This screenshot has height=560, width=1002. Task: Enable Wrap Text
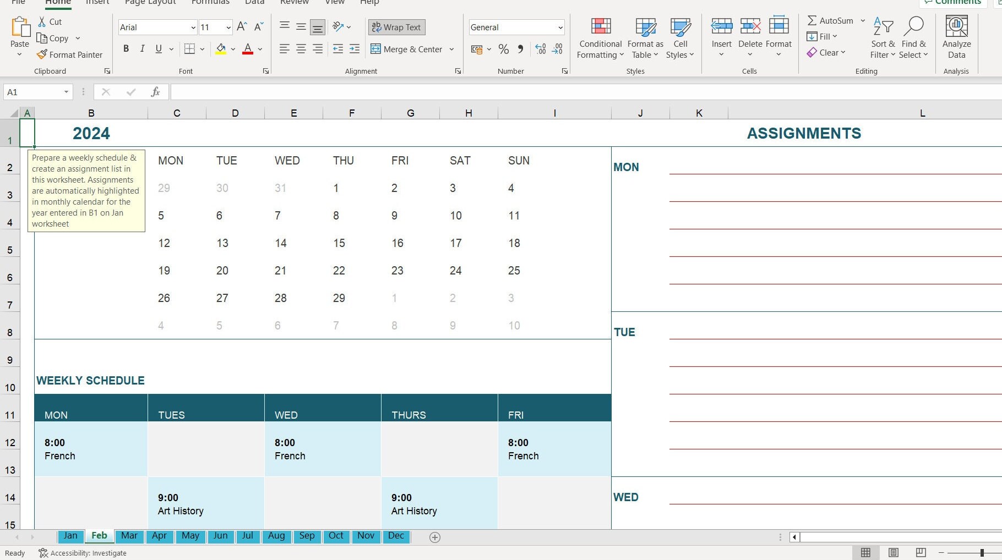coord(396,27)
